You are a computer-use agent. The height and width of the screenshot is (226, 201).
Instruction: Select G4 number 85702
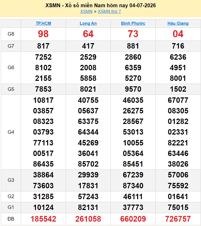pyautogui.click(x=88, y=164)
